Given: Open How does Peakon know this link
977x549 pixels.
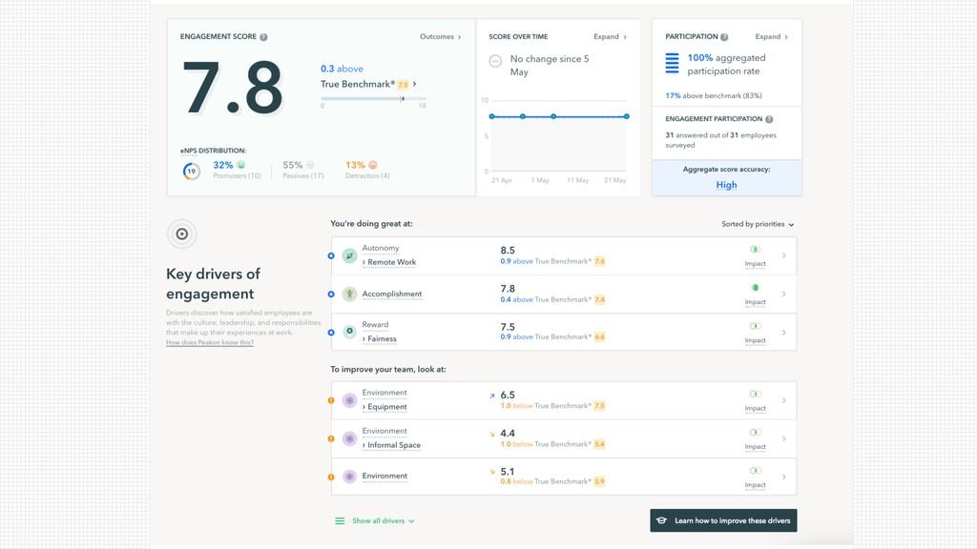Looking at the screenshot, I should 210,342.
